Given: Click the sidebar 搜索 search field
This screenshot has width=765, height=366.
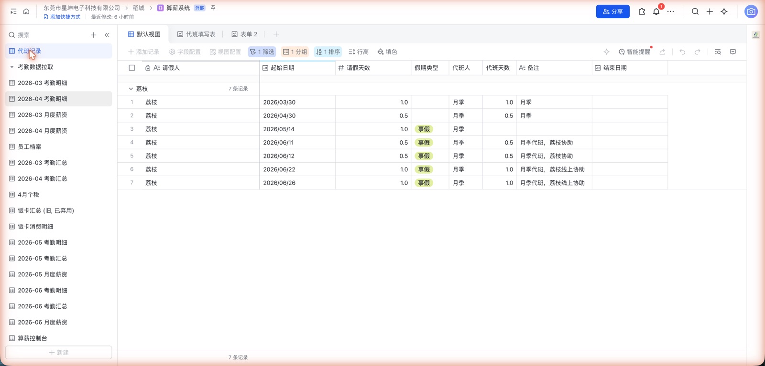Looking at the screenshot, I should coord(48,35).
